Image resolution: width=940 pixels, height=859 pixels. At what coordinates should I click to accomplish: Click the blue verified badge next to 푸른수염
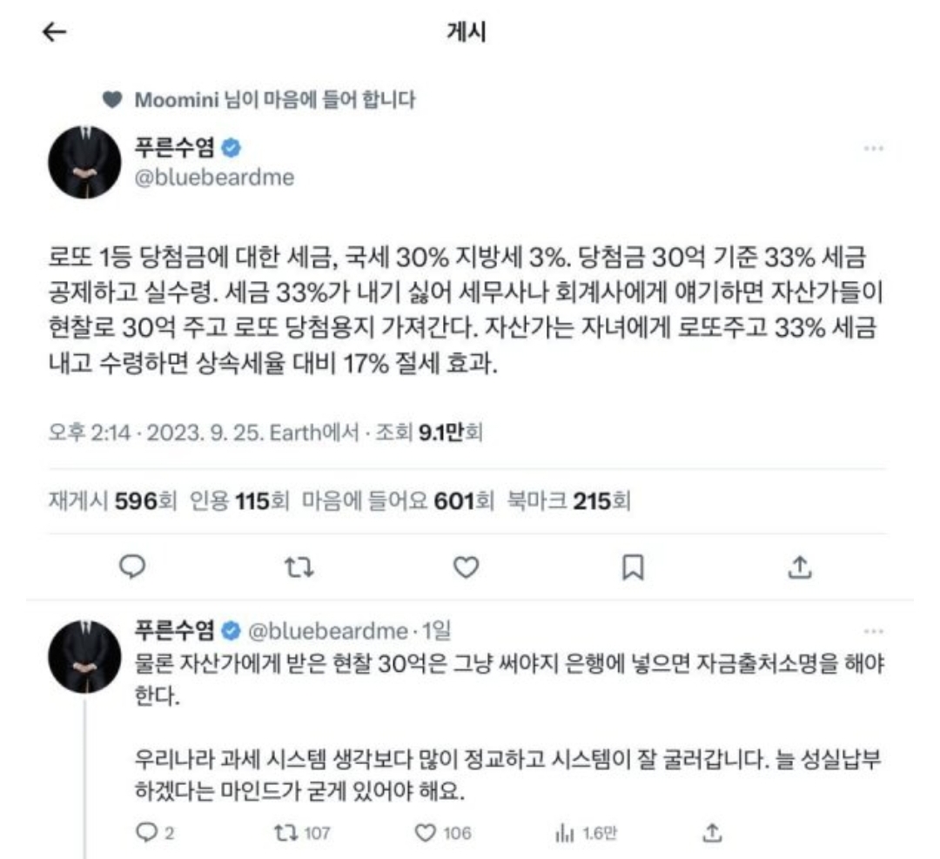pos(231,147)
